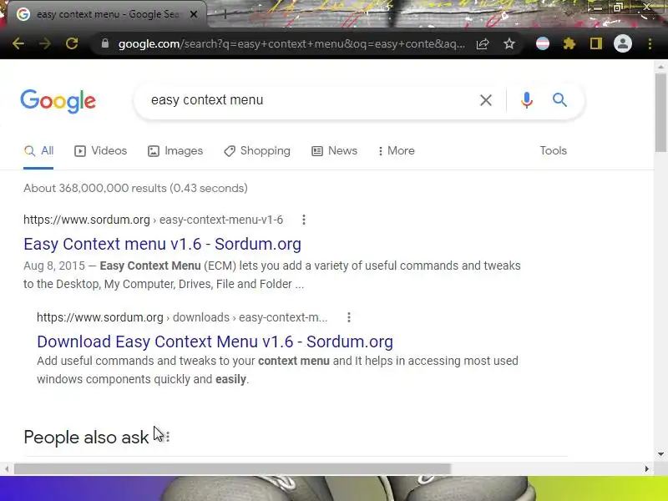The height and width of the screenshot is (501, 668).
Task: Open options for the downloads sordum.org result
Action: tap(349, 317)
